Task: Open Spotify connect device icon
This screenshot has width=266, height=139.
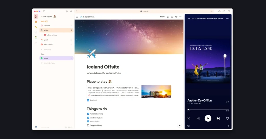Action: pos(189,126)
